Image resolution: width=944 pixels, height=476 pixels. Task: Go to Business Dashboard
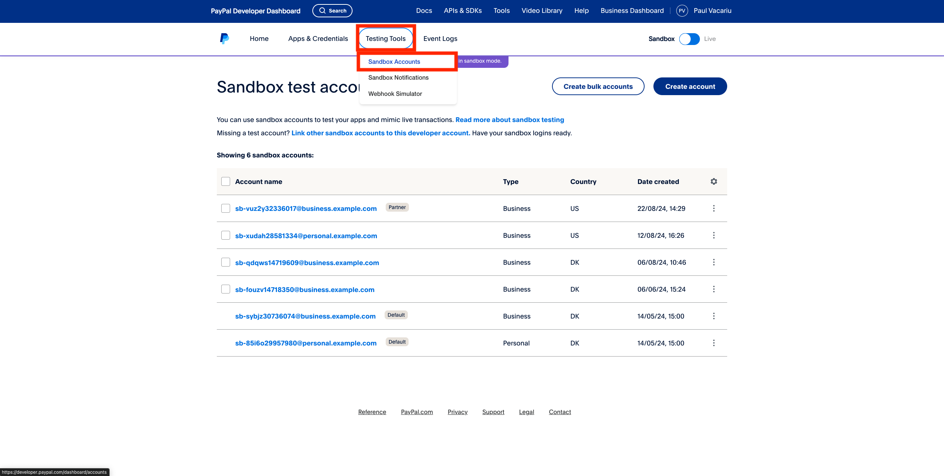tap(632, 11)
